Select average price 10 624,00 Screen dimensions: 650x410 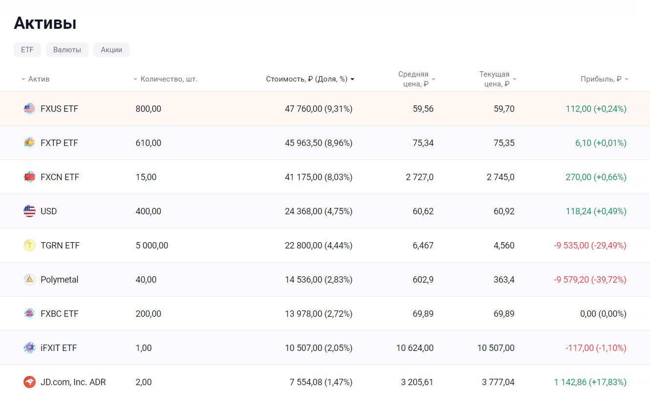click(415, 348)
